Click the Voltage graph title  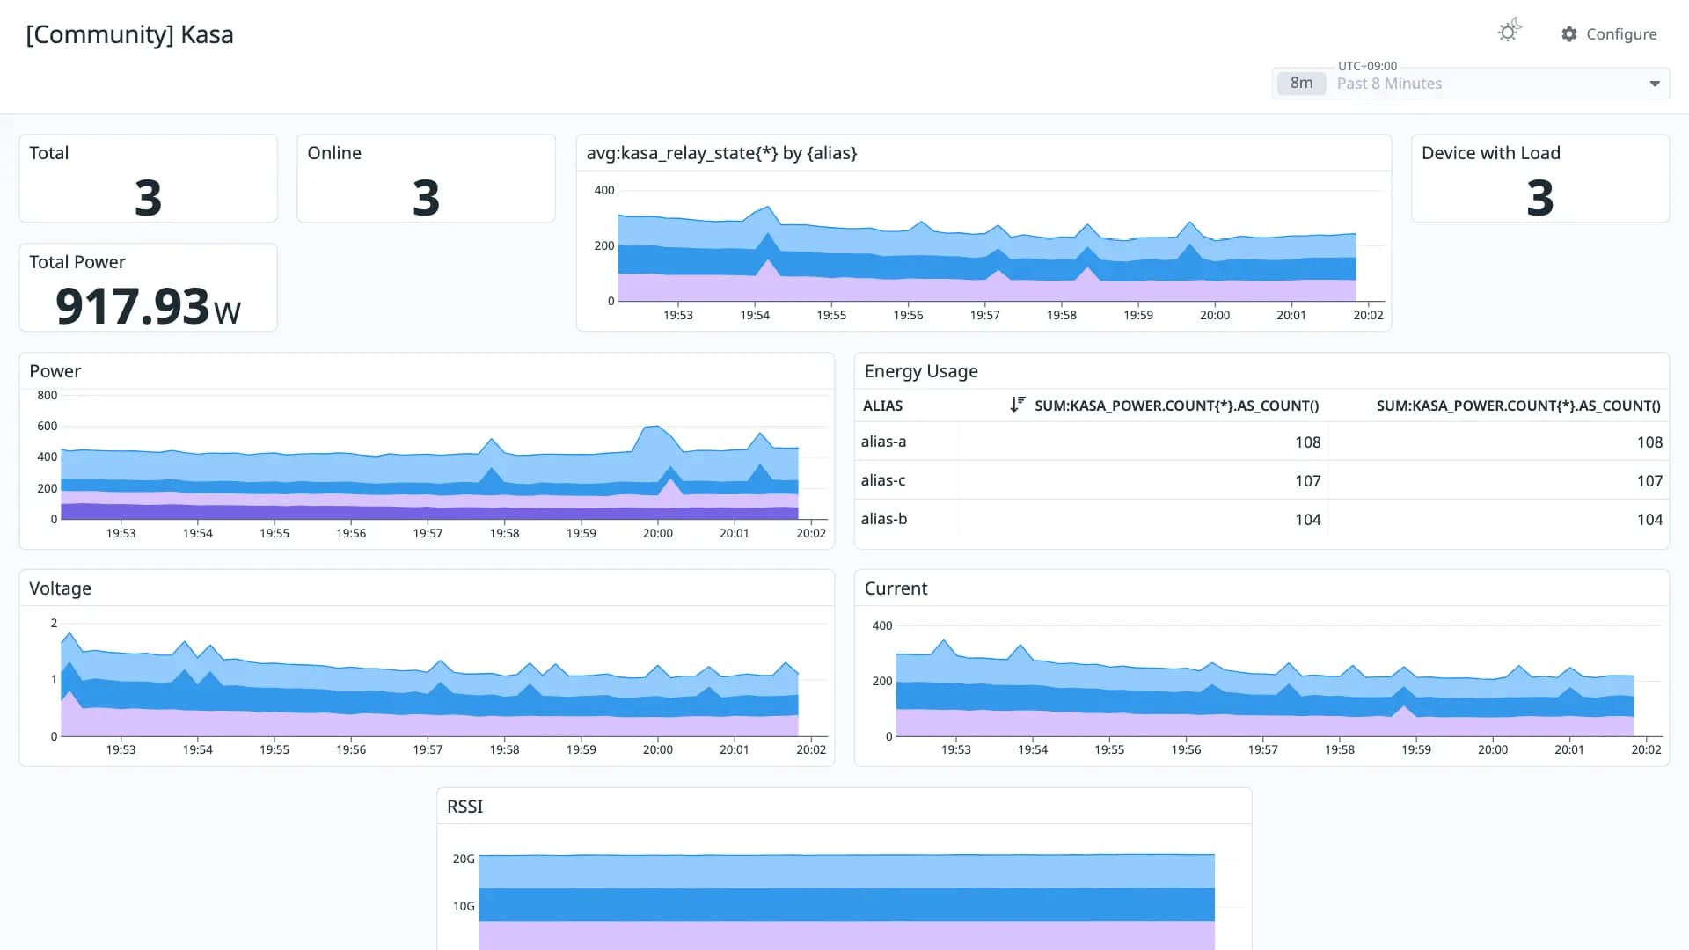61,588
